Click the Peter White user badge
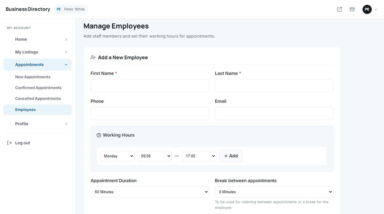 pos(71,9)
